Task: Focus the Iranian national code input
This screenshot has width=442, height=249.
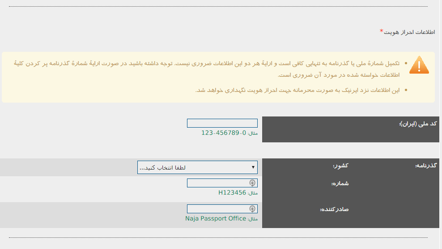Action: pos(222,123)
